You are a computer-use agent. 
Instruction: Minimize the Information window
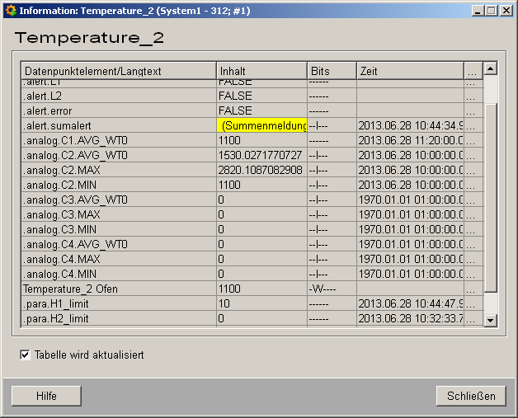[x=478, y=11]
